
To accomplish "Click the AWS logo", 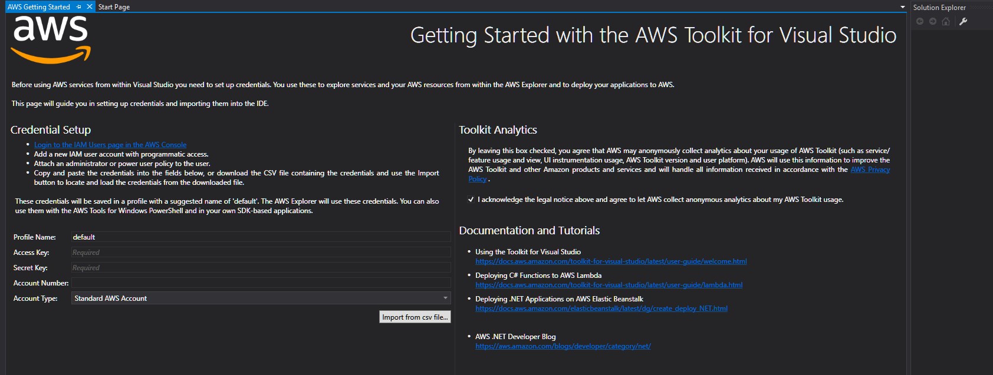I will point(51,39).
